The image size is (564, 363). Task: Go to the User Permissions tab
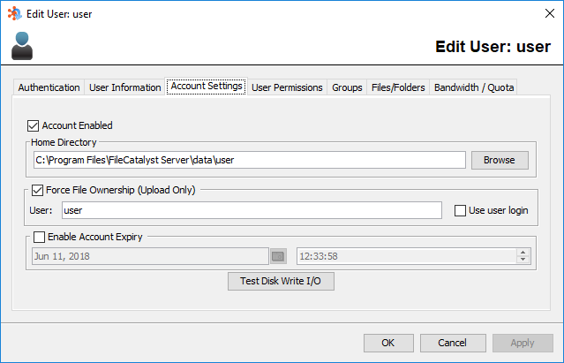[287, 87]
